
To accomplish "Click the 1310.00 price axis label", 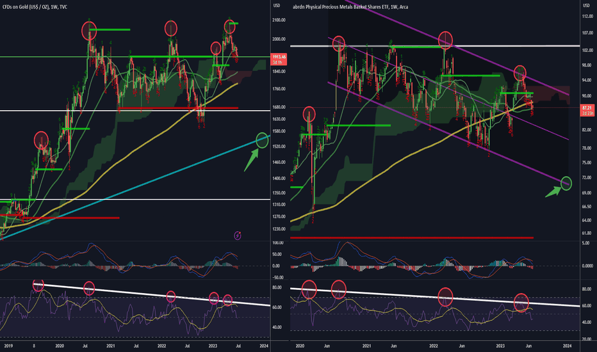I will point(279,204).
